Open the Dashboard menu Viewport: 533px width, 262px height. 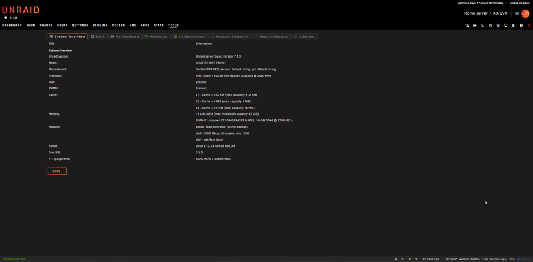pyautogui.click(x=12, y=26)
